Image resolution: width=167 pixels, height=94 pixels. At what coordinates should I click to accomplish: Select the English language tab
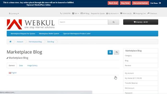13,73
